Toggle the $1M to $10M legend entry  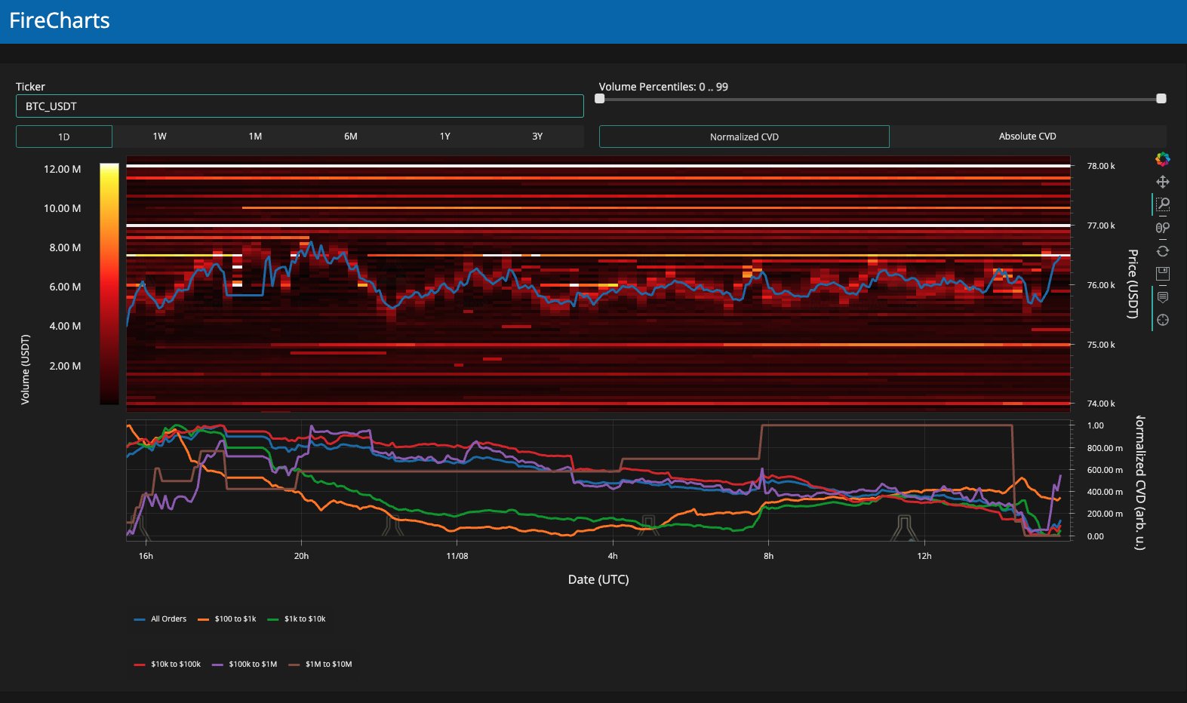click(328, 665)
